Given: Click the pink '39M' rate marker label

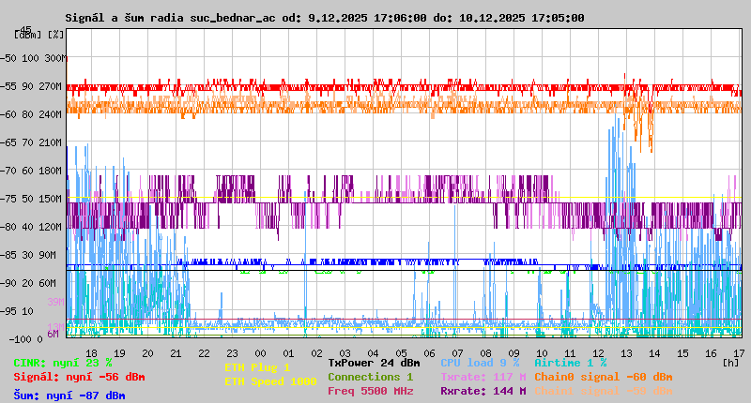Looking at the screenshot, I should (x=55, y=302).
